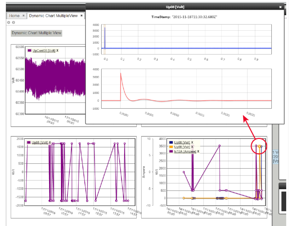This screenshot has width=289, height=226.
Task: Open the UpCont08 [Volt] legend link
Action: tap(44, 50)
